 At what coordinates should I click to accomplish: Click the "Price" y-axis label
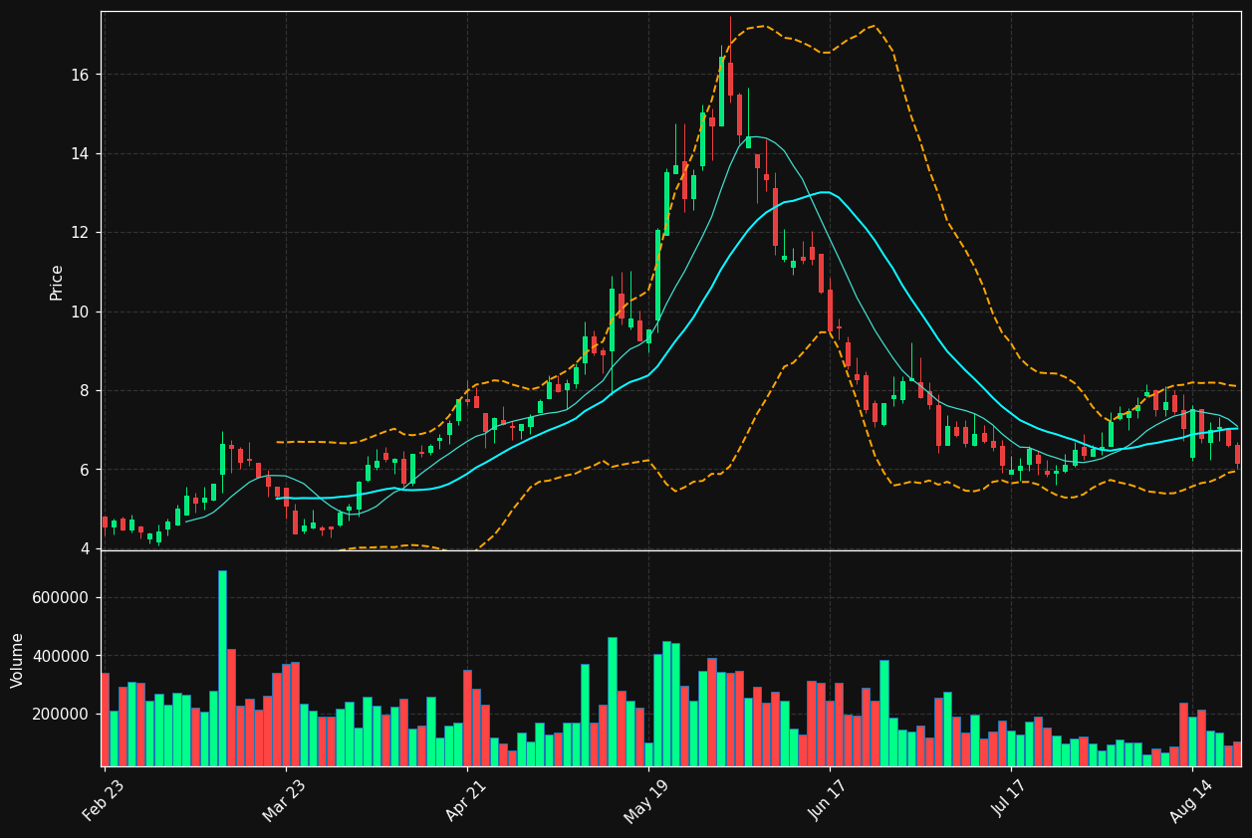(x=57, y=282)
